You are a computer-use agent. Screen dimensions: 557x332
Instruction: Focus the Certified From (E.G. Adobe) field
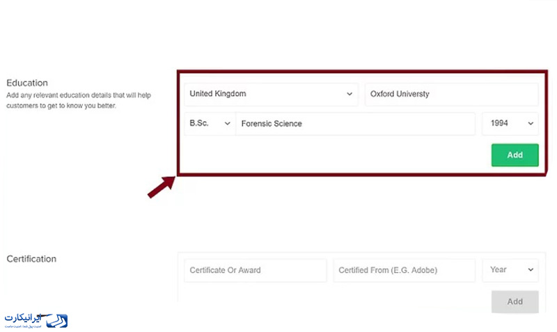405,270
